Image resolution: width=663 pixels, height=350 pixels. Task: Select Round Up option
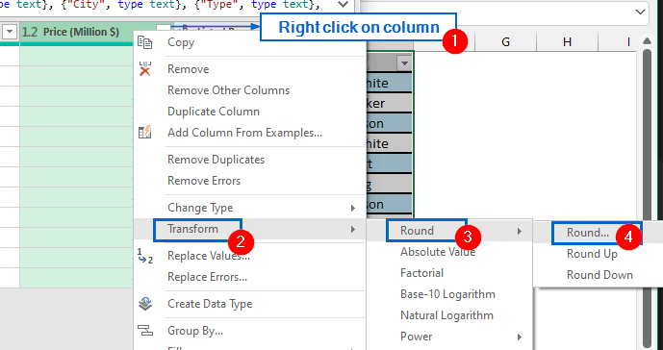tap(592, 254)
